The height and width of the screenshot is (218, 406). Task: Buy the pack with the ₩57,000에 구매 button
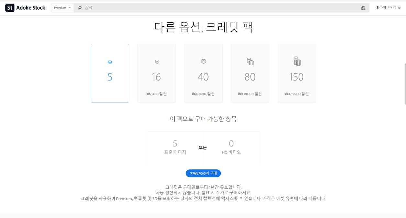click(203, 173)
